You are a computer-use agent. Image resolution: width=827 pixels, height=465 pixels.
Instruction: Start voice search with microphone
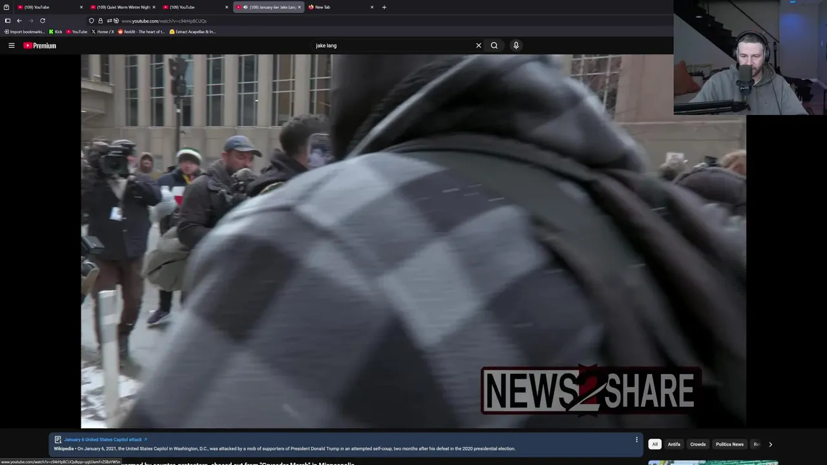point(516,45)
